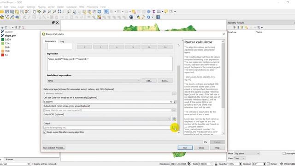The image size is (295, 166).
Task: Click the Save Project disk icon
Action: click(7, 12)
